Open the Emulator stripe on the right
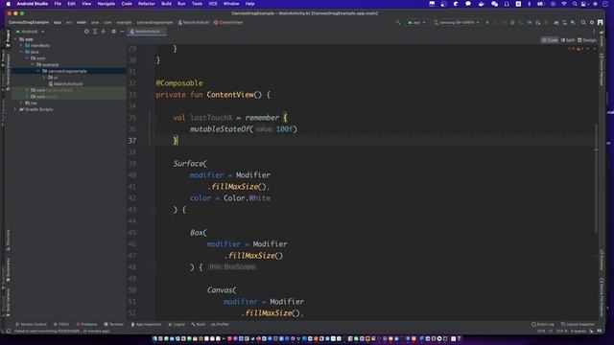 click(x=602, y=260)
